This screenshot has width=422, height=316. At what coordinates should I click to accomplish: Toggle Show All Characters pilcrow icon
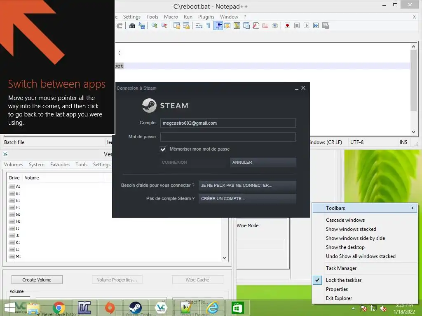208,26
